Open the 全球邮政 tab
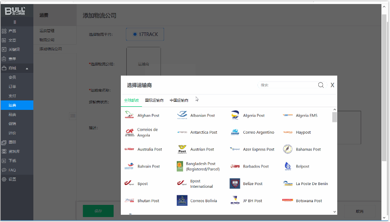Screen dimensions: 390x222 click(x=131, y=100)
